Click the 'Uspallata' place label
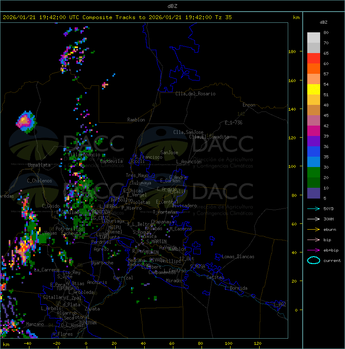 click(39, 165)
